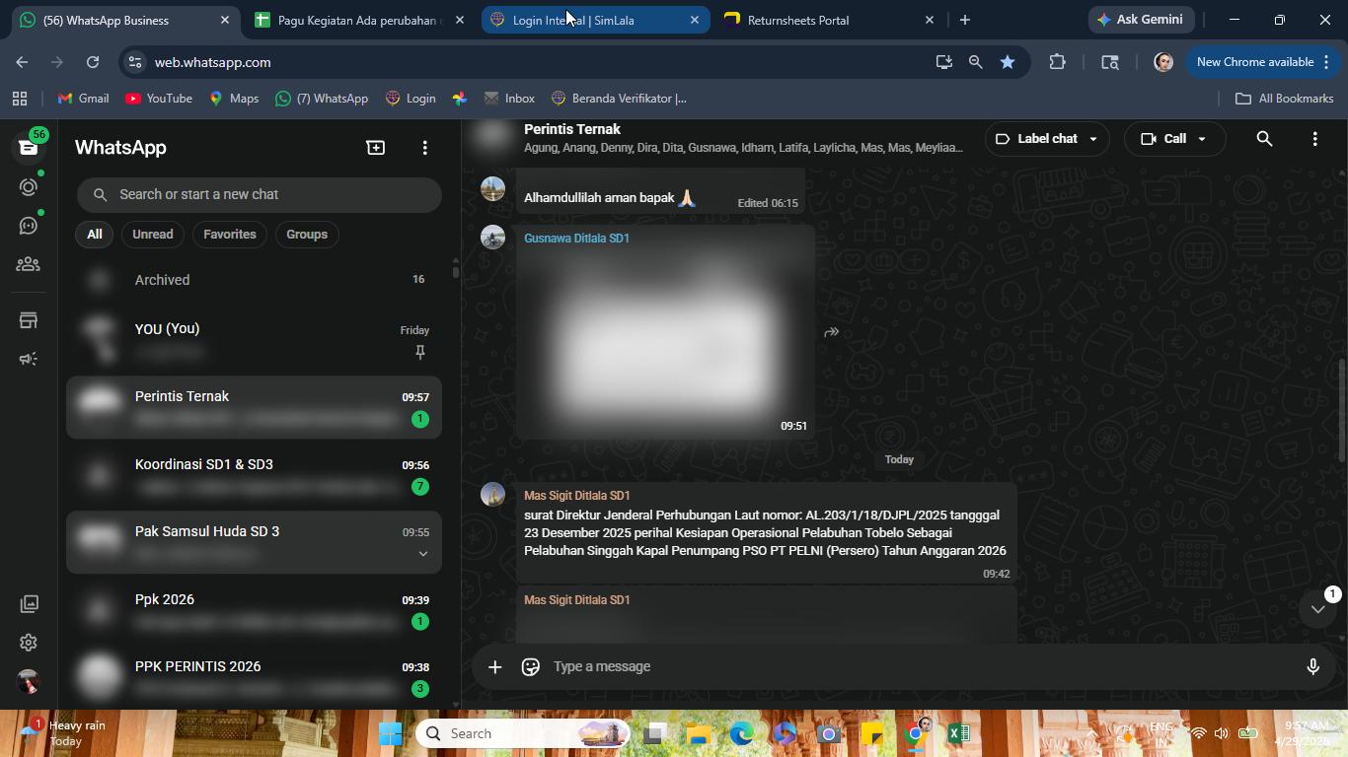Open the Gmail bookmark
This screenshot has height=757, width=1348.
coord(83,99)
